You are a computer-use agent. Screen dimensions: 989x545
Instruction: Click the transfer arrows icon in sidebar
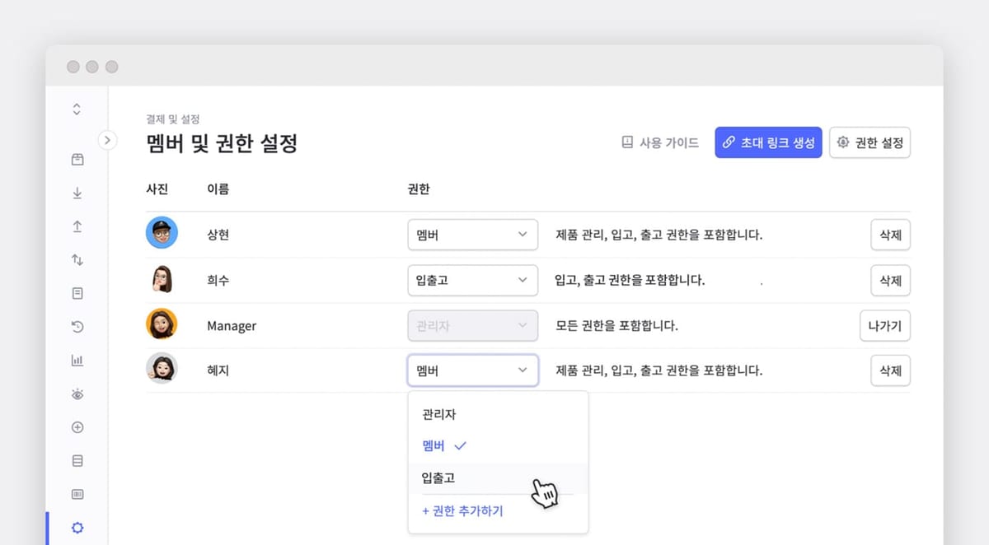77,260
